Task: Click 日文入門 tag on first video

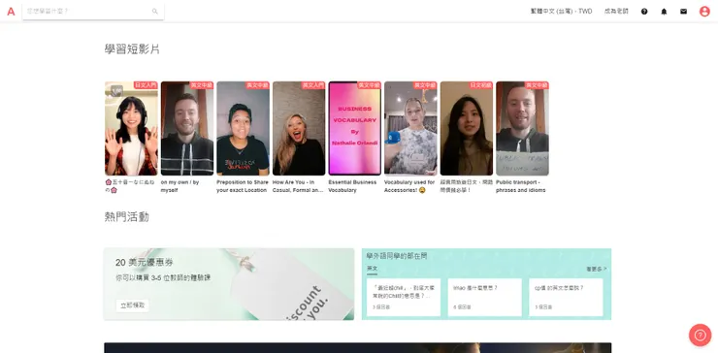Action: coord(146,85)
